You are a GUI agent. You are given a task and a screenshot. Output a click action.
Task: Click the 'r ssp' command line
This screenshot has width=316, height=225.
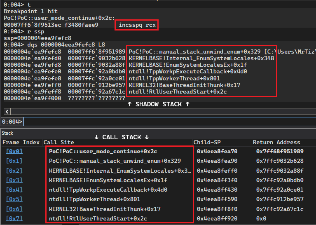point(24,32)
